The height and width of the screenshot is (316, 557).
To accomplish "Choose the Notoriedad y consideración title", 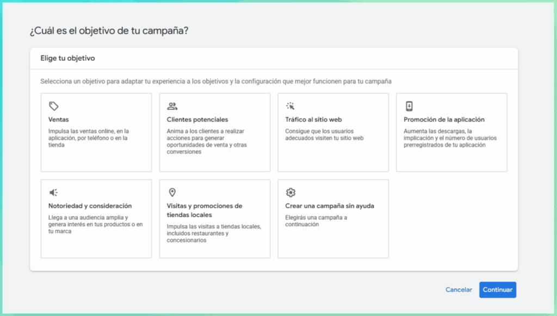I will (90, 206).
